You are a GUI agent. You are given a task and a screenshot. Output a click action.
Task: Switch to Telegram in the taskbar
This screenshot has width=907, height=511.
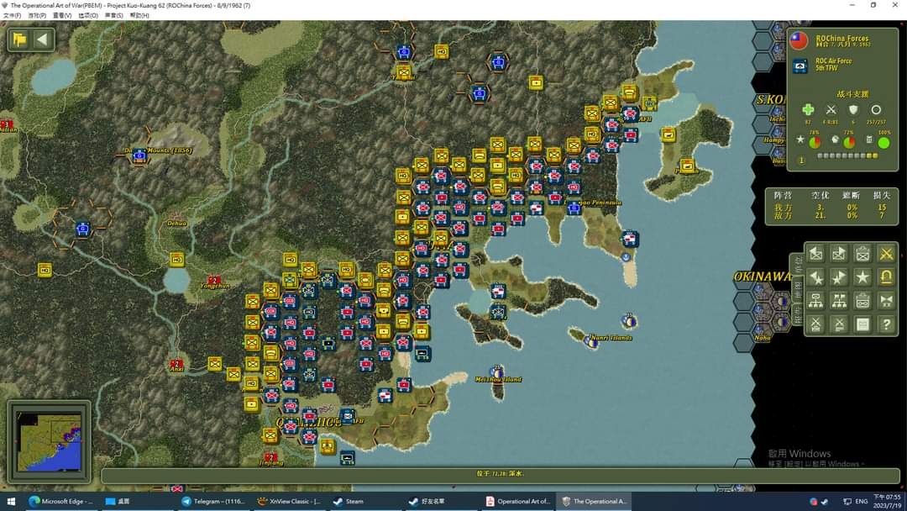pyautogui.click(x=212, y=502)
